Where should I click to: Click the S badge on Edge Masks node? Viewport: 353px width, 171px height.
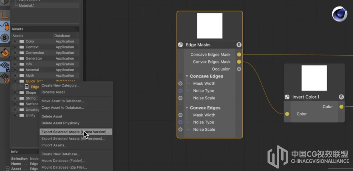click(x=239, y=45)
